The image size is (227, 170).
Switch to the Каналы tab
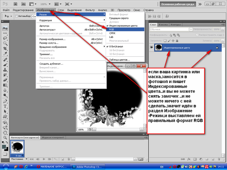tap(163, 25)
